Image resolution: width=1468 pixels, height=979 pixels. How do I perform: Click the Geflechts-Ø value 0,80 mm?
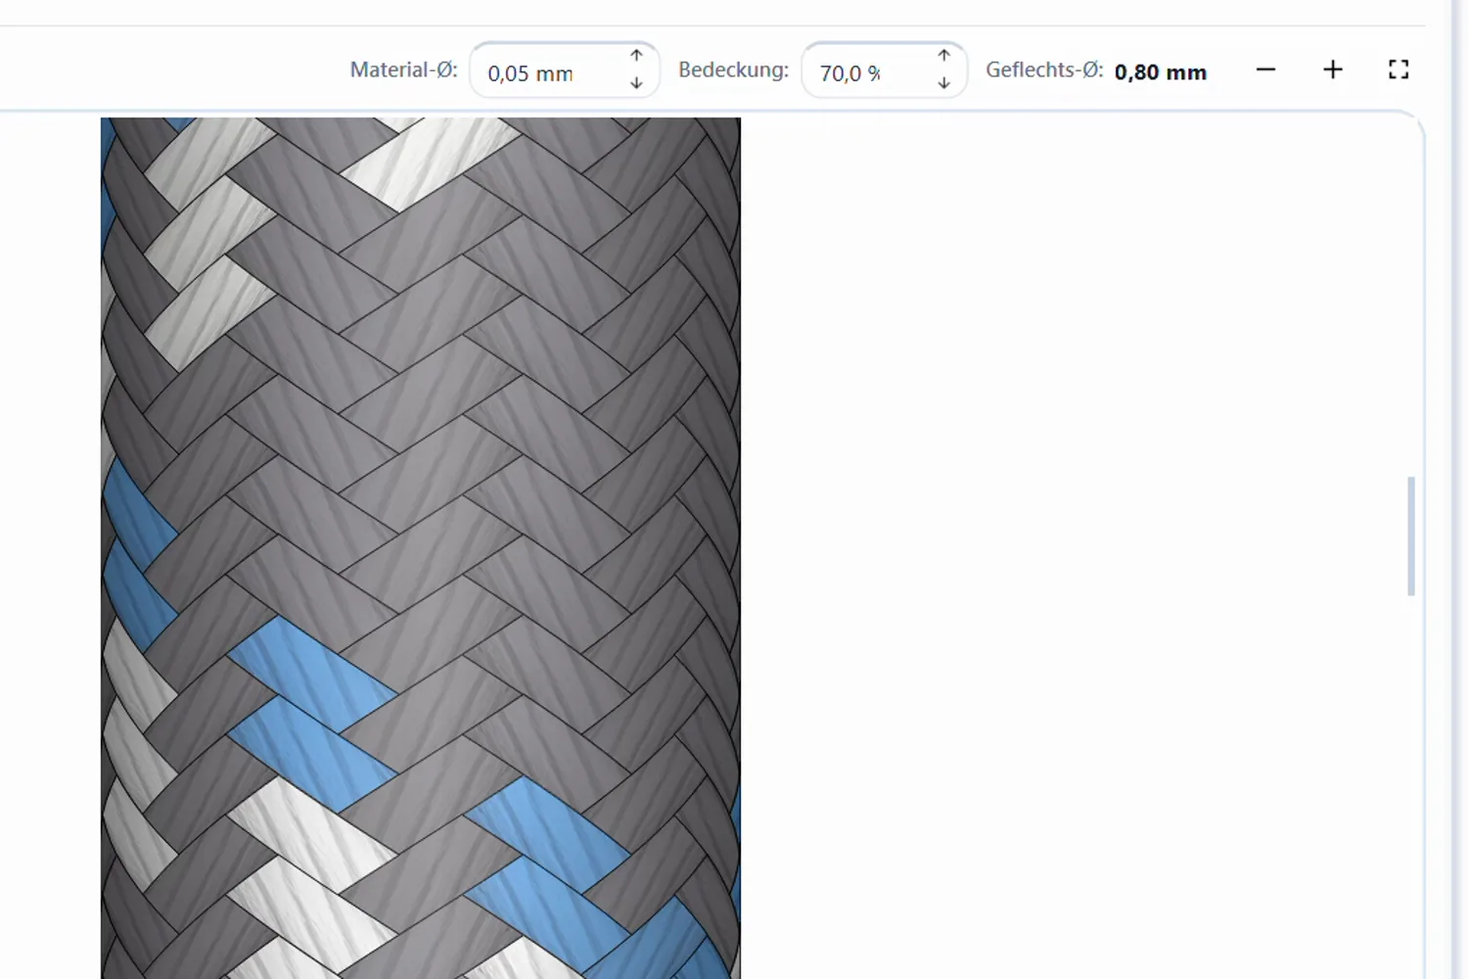[x=1160, y=72]
